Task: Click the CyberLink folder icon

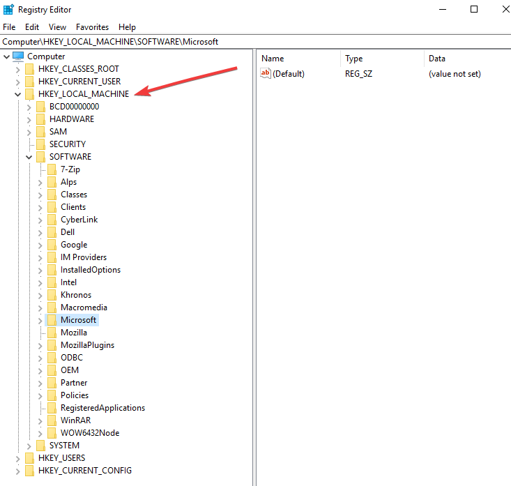Action: pyautogui.click(x=52, y=220)
